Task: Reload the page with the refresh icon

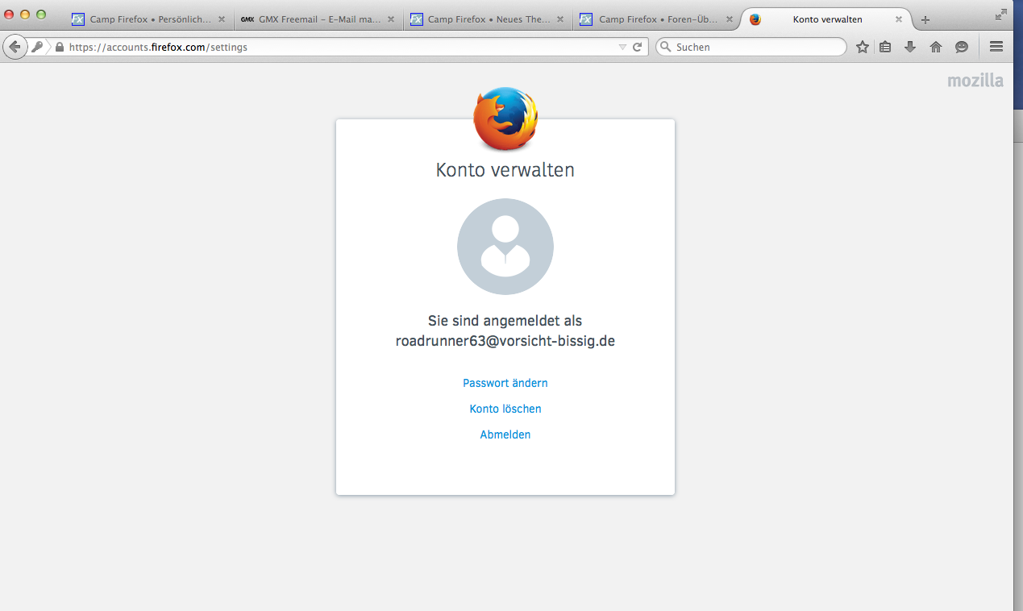Action: tap(638, 47)
